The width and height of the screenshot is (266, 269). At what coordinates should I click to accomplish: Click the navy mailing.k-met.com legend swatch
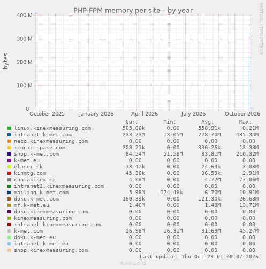[9, 193]
